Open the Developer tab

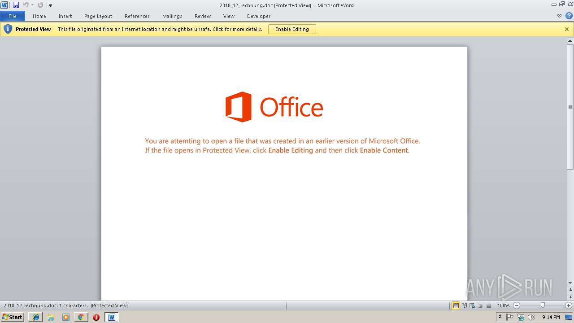click(x=259, y=16)
